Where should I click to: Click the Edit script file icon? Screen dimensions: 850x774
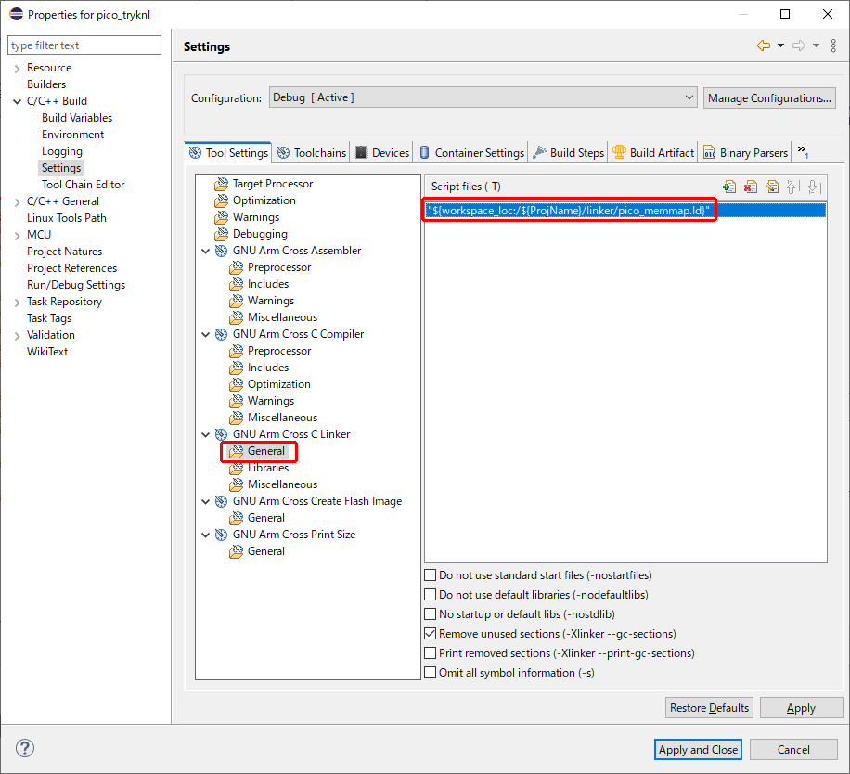772,187
